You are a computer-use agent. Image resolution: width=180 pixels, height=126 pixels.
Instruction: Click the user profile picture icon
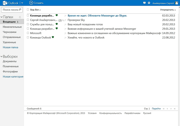click(x=177, y=3)
